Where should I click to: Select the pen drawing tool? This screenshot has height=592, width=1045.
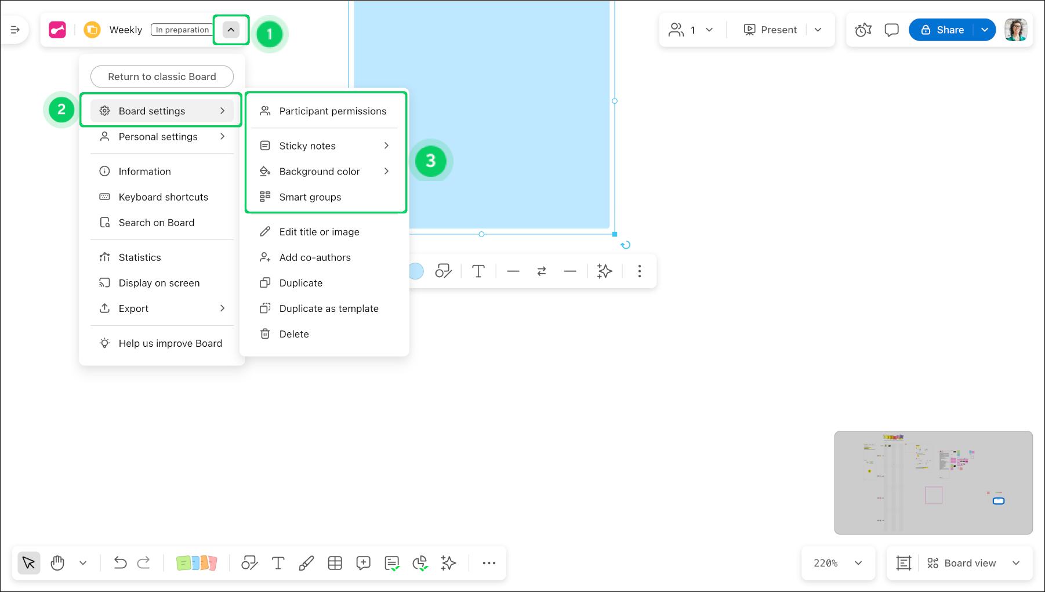[x=306, y=563]
